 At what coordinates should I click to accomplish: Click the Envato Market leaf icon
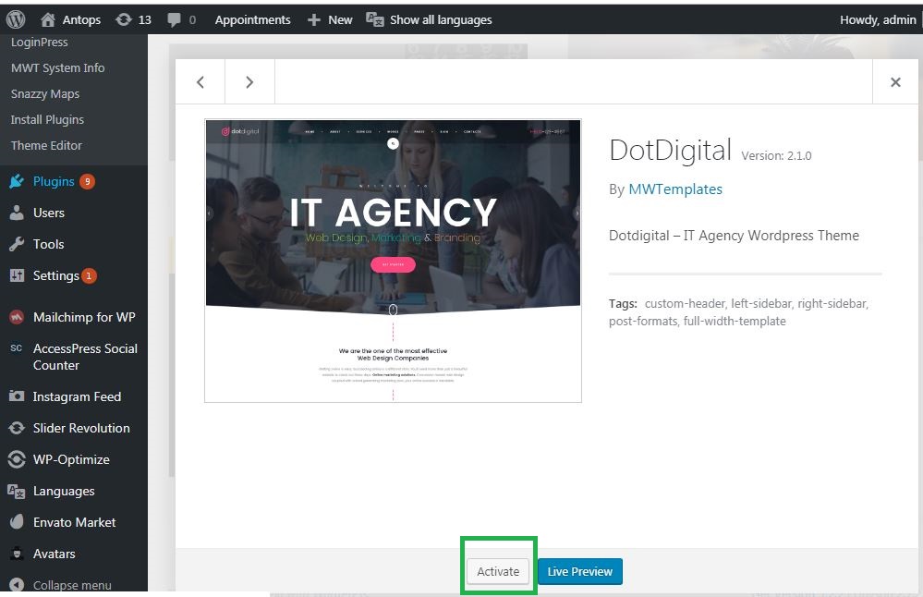tap(17, 521)
